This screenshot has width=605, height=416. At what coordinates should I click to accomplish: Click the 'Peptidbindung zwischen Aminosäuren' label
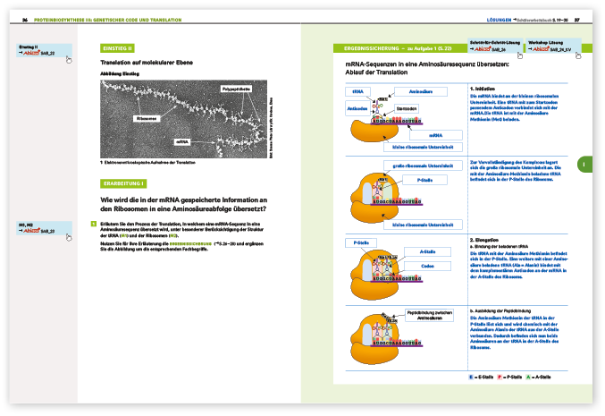point(425,315)
